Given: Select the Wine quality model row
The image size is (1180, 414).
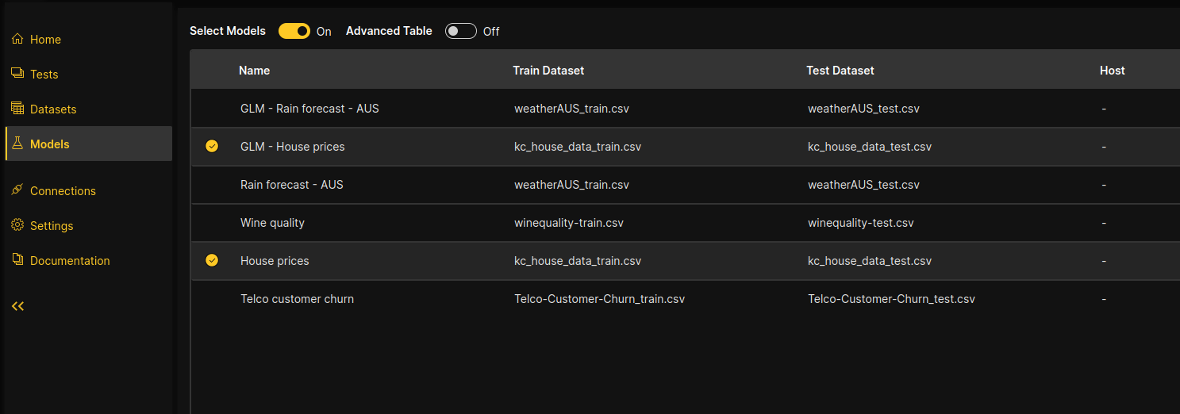Looking at the screenshot, I should [272, 223].
